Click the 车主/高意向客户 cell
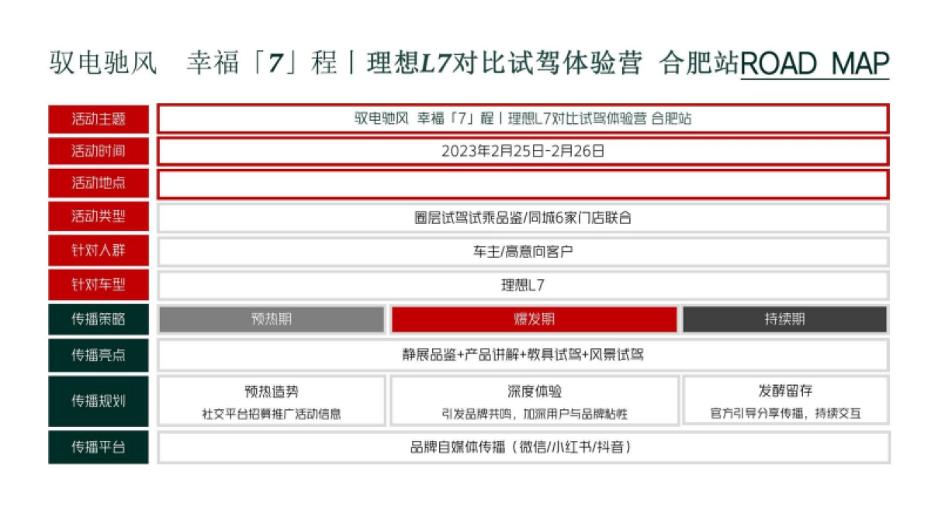This screenshot has height=523, width=931. pyautogui.click(x=524, y=250)
